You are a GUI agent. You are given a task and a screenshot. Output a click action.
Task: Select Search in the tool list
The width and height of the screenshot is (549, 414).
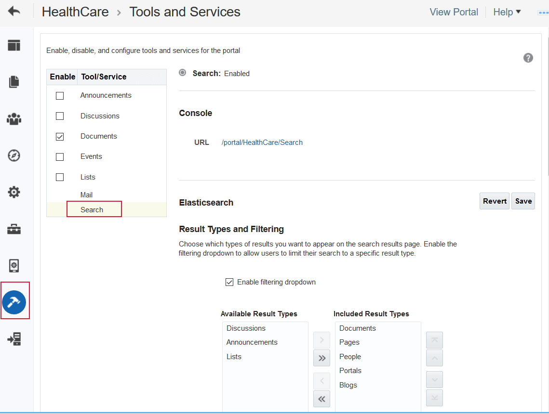(x=92, y=210)
